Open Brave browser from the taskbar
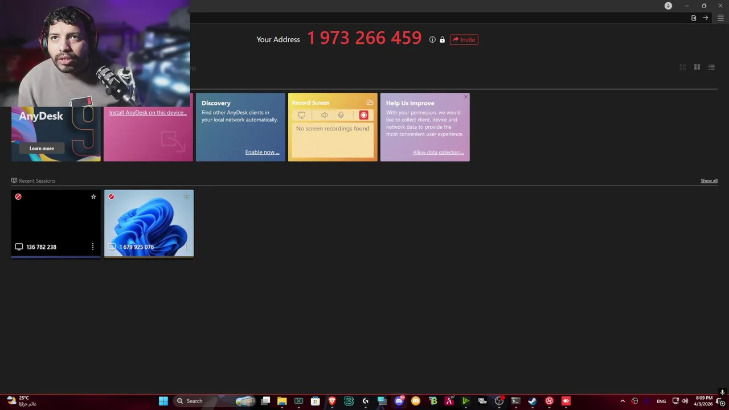This screenshot has width=729, height=410. tap(332, 401)
